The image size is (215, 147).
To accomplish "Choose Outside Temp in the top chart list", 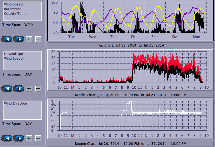I will tap(15, 14).
